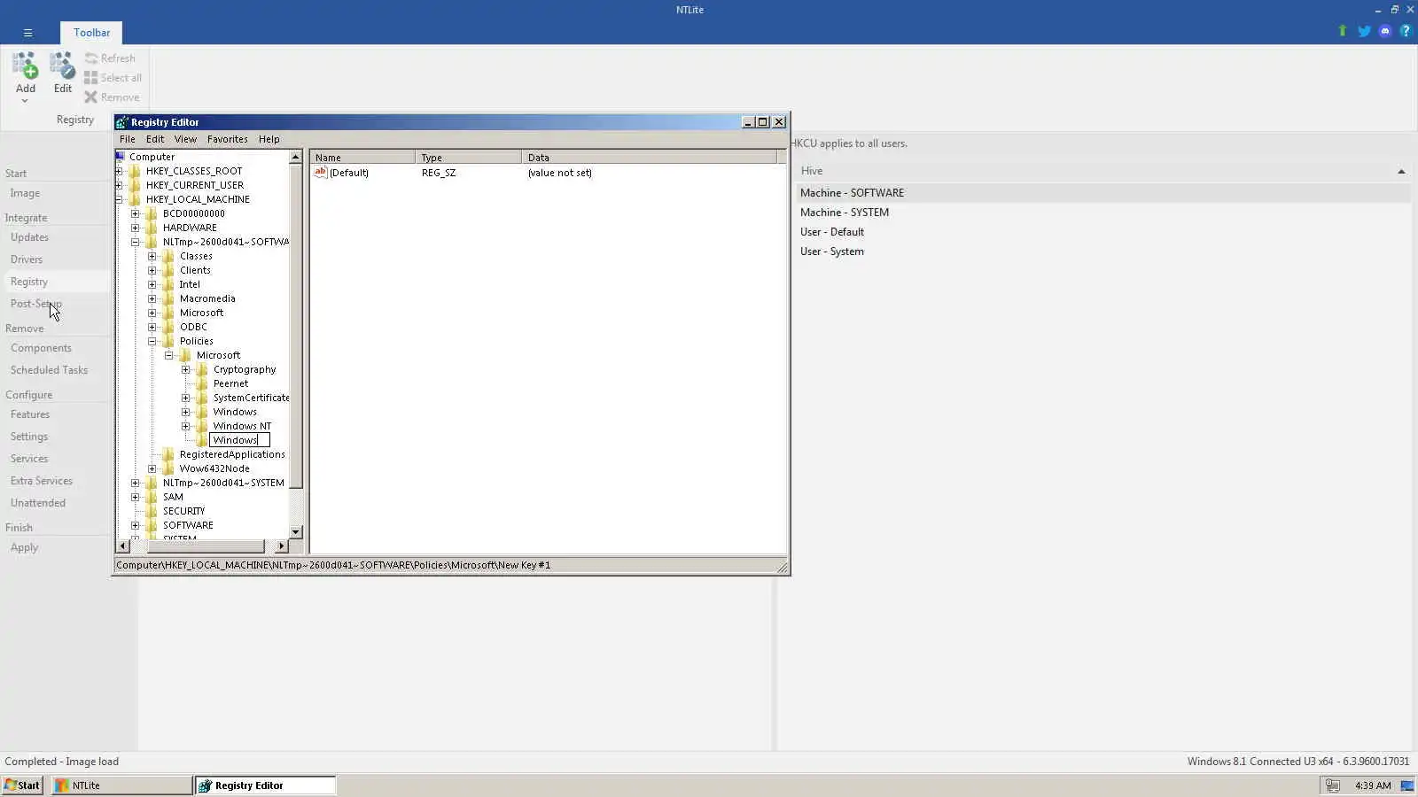This screenshot has width=1418, height=797.
Task: Click the taskbar clock showing 4:39 AM
Action: (x=1373, y=785)
